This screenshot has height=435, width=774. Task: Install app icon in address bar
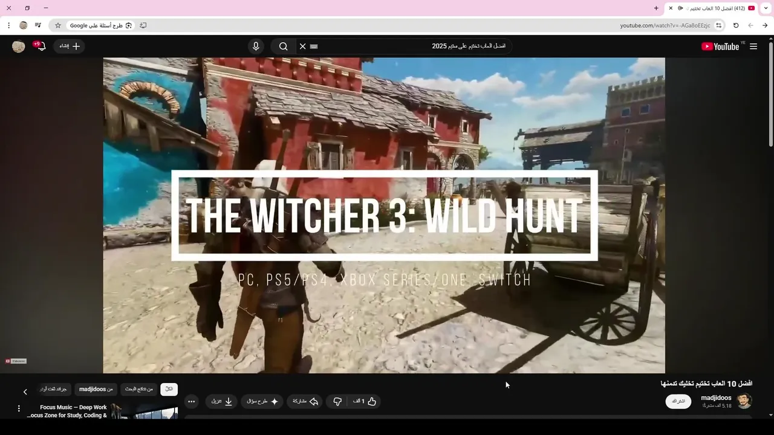[x=143, y=25]
